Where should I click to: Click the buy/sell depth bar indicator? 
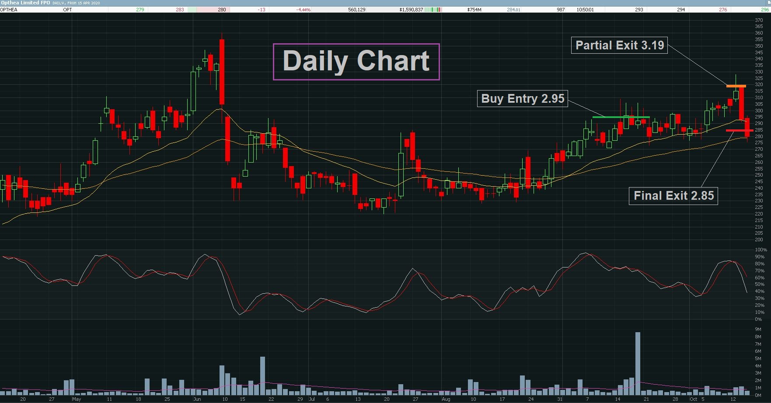pyautogui.click(x=433, y=10)
